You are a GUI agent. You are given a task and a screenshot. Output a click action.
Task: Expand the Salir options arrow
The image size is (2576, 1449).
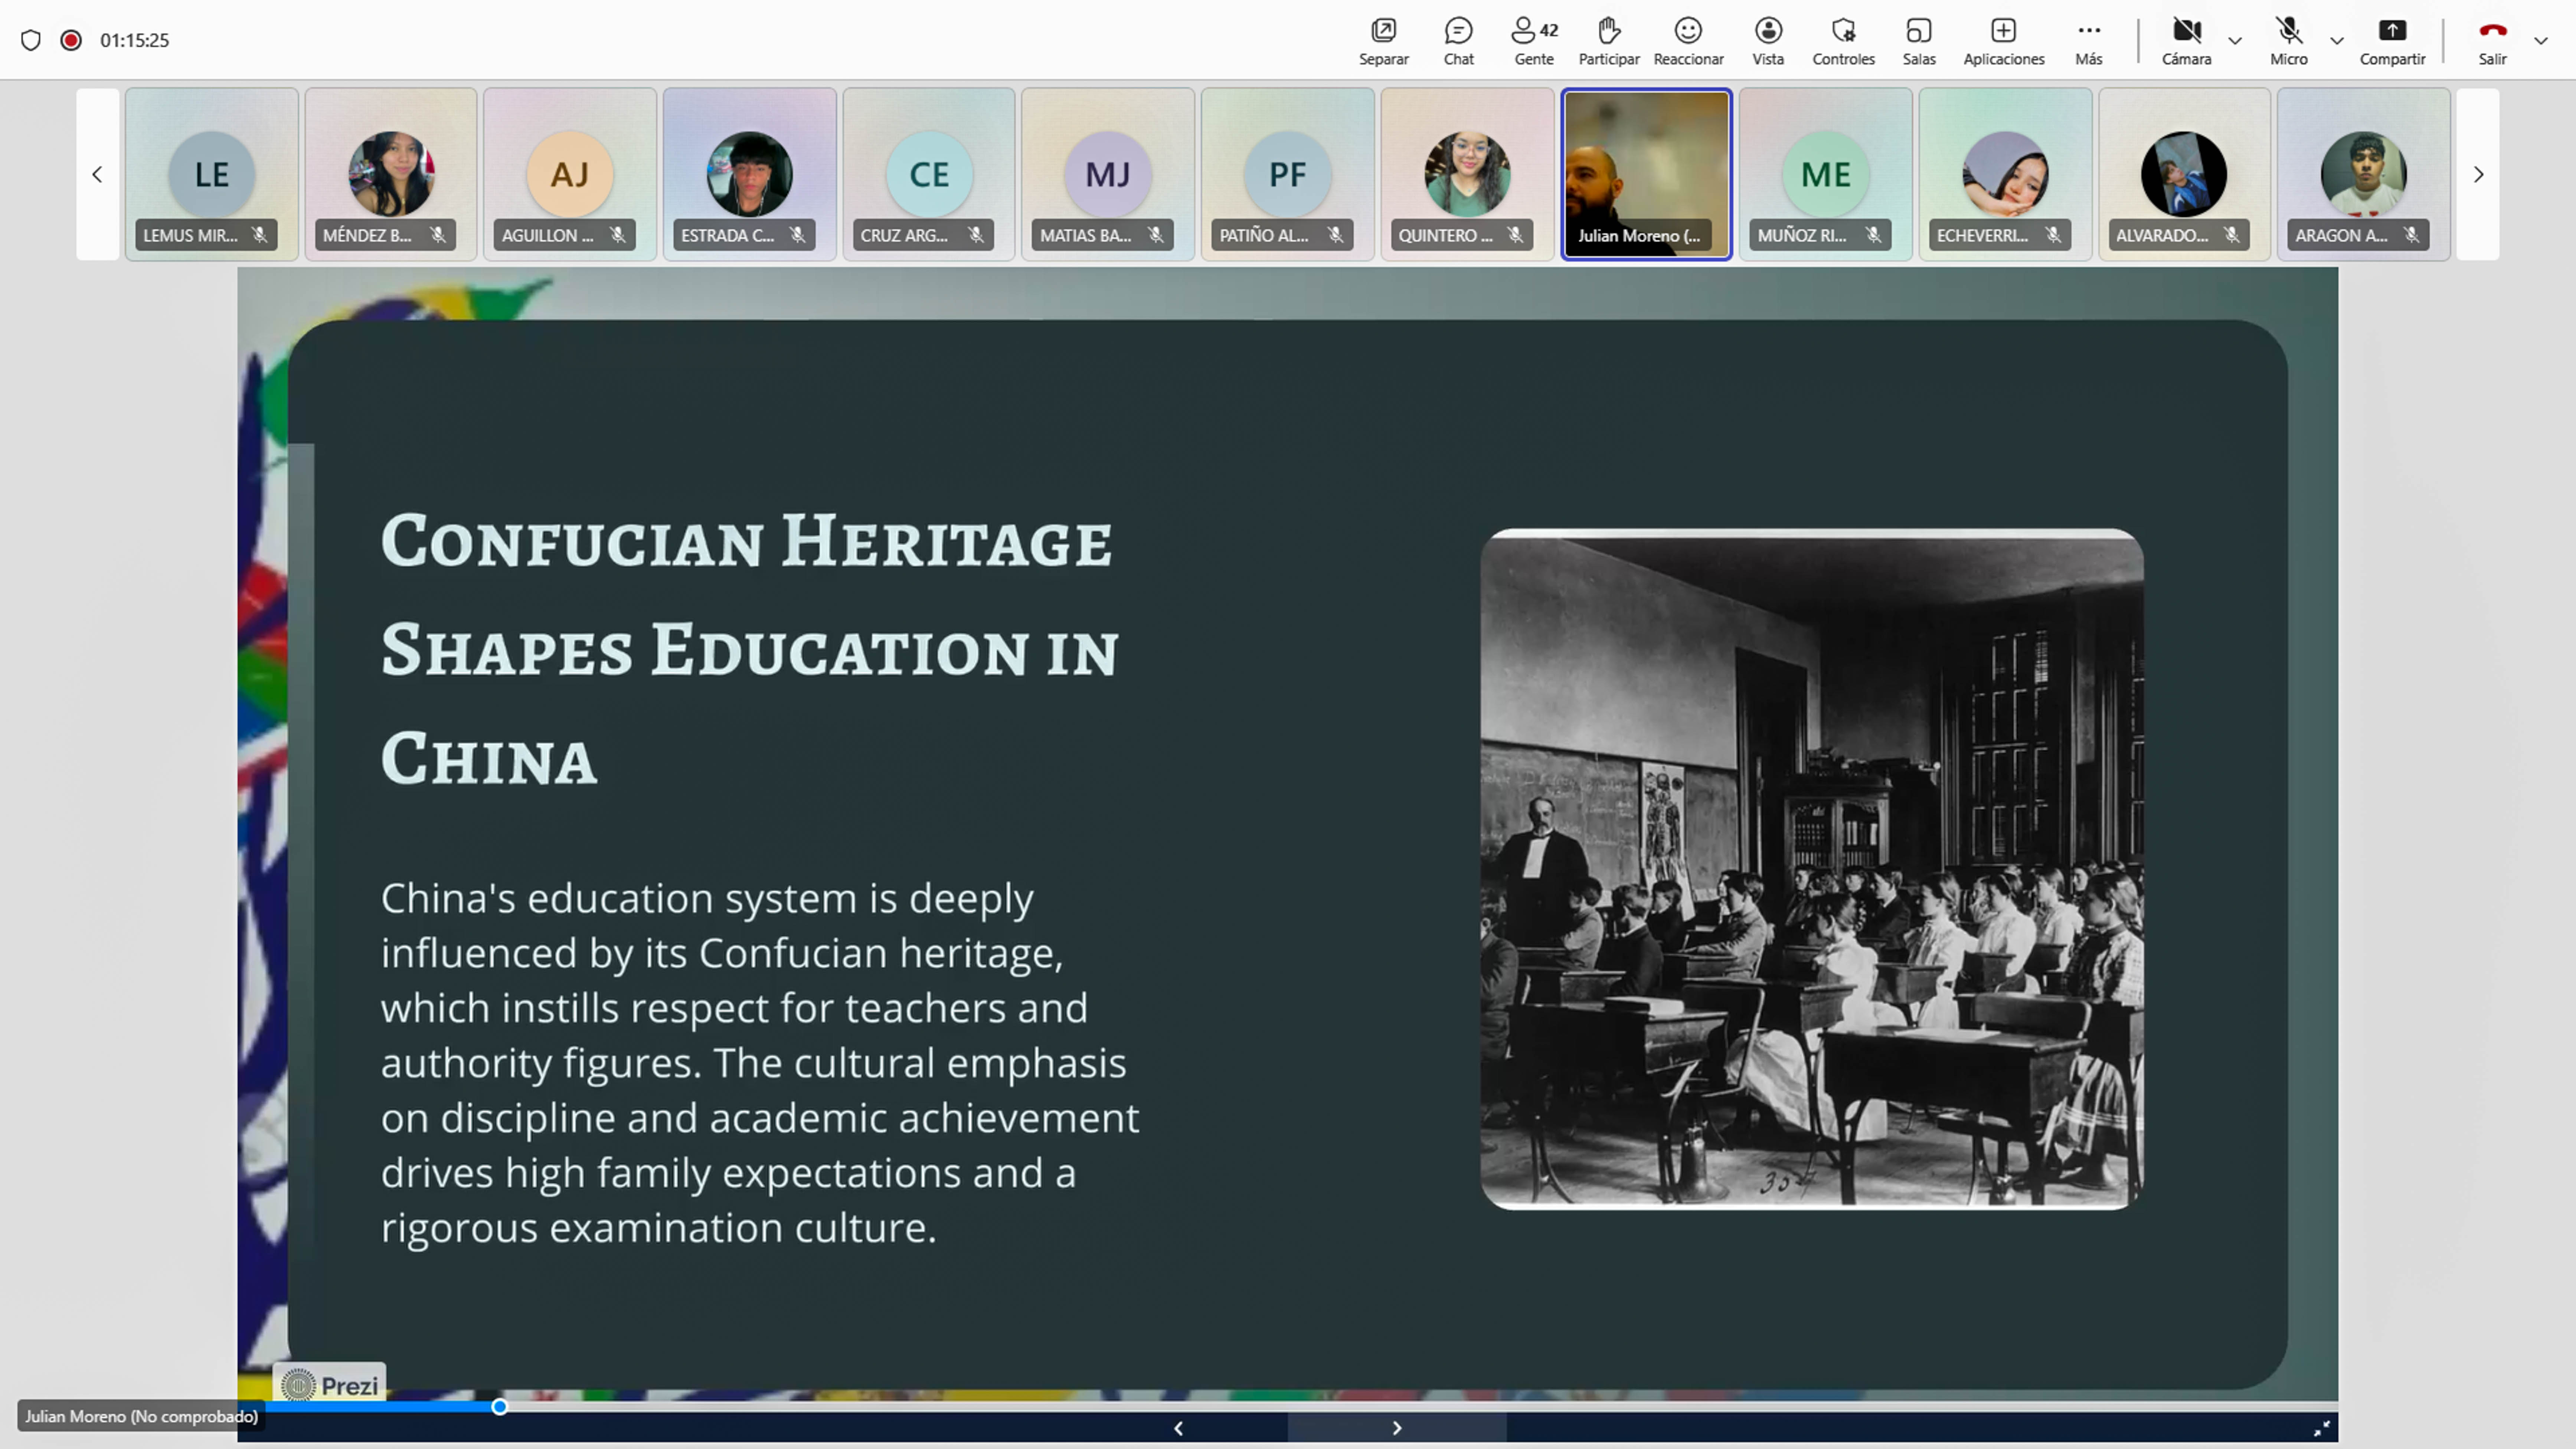2541,41
